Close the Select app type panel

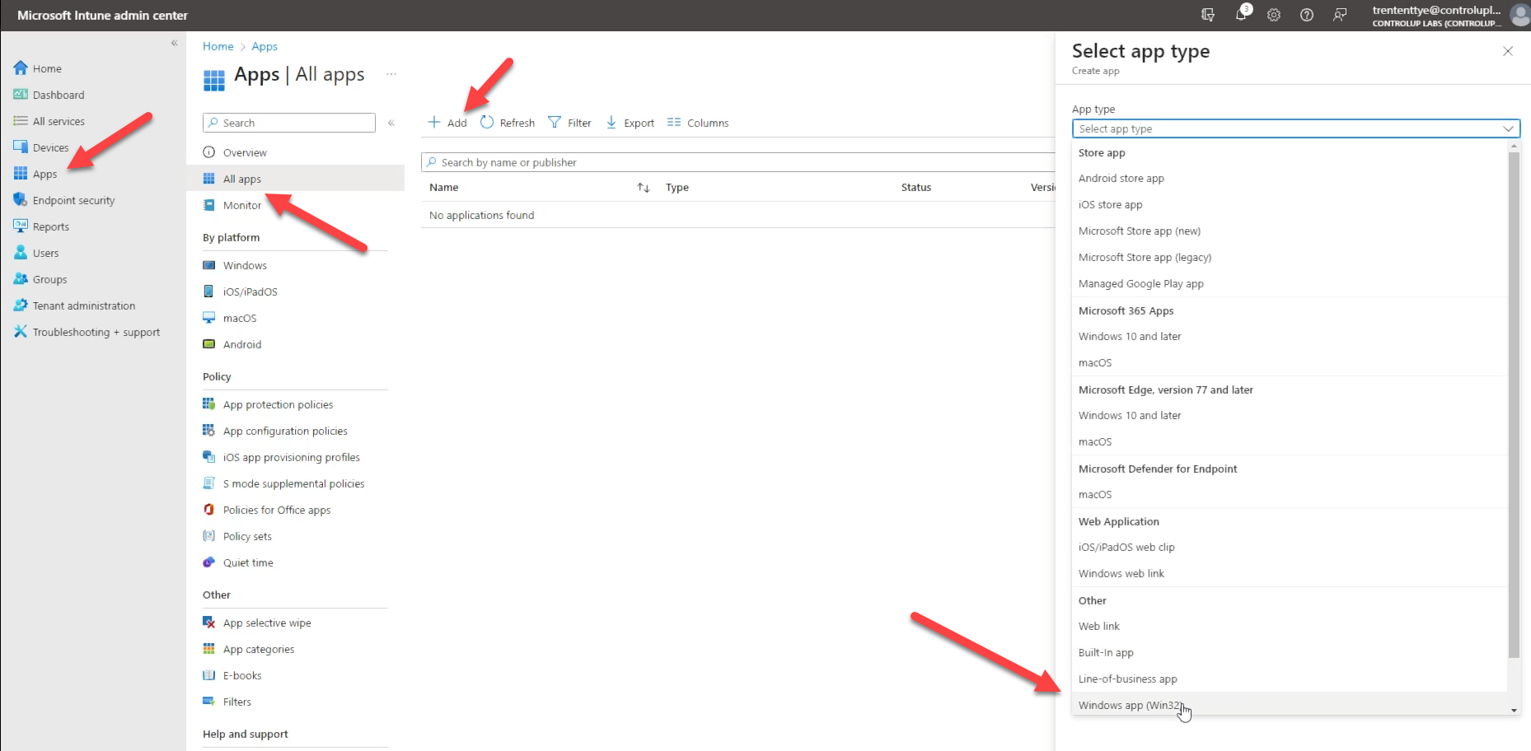point(1508,51)
